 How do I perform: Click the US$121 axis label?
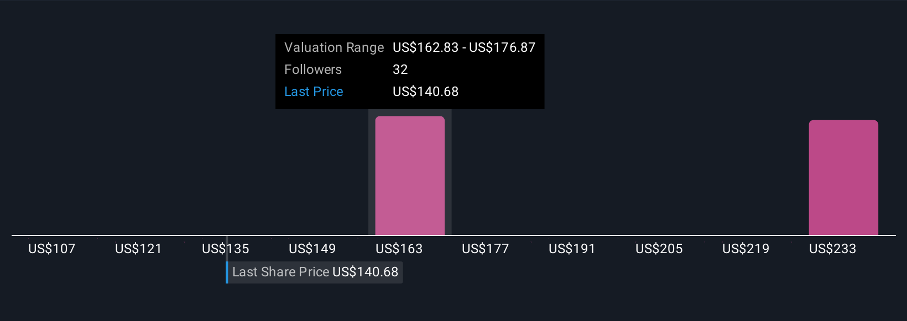[x=138, y=249]
